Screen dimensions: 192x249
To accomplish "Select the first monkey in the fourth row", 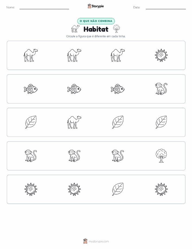I will [31, 156].
